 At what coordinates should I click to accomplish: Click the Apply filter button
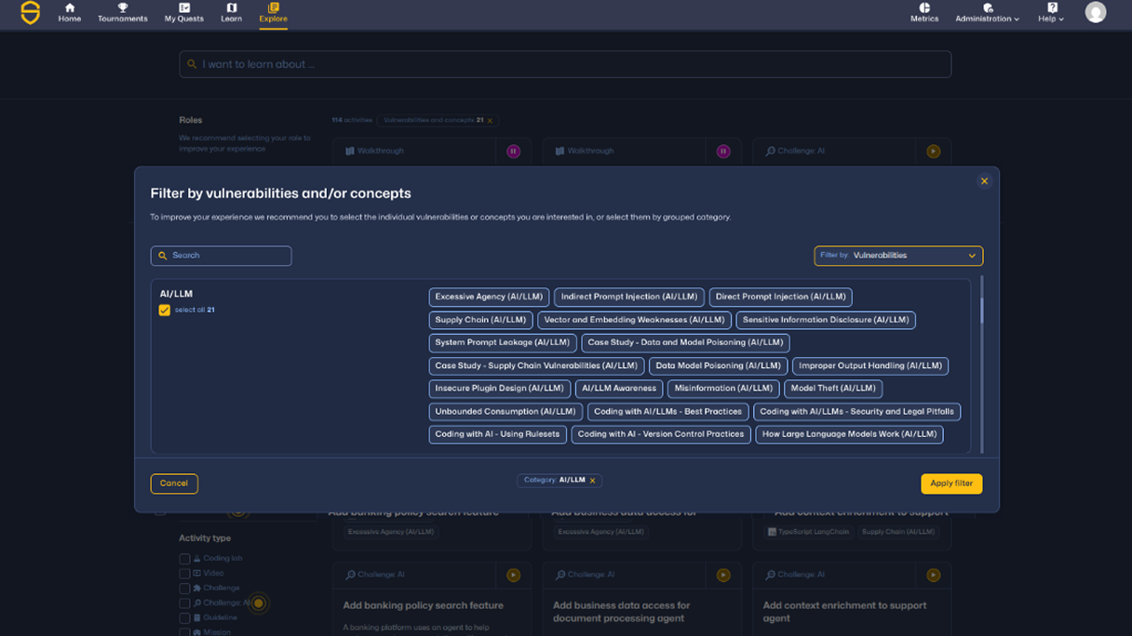[950, 484]
